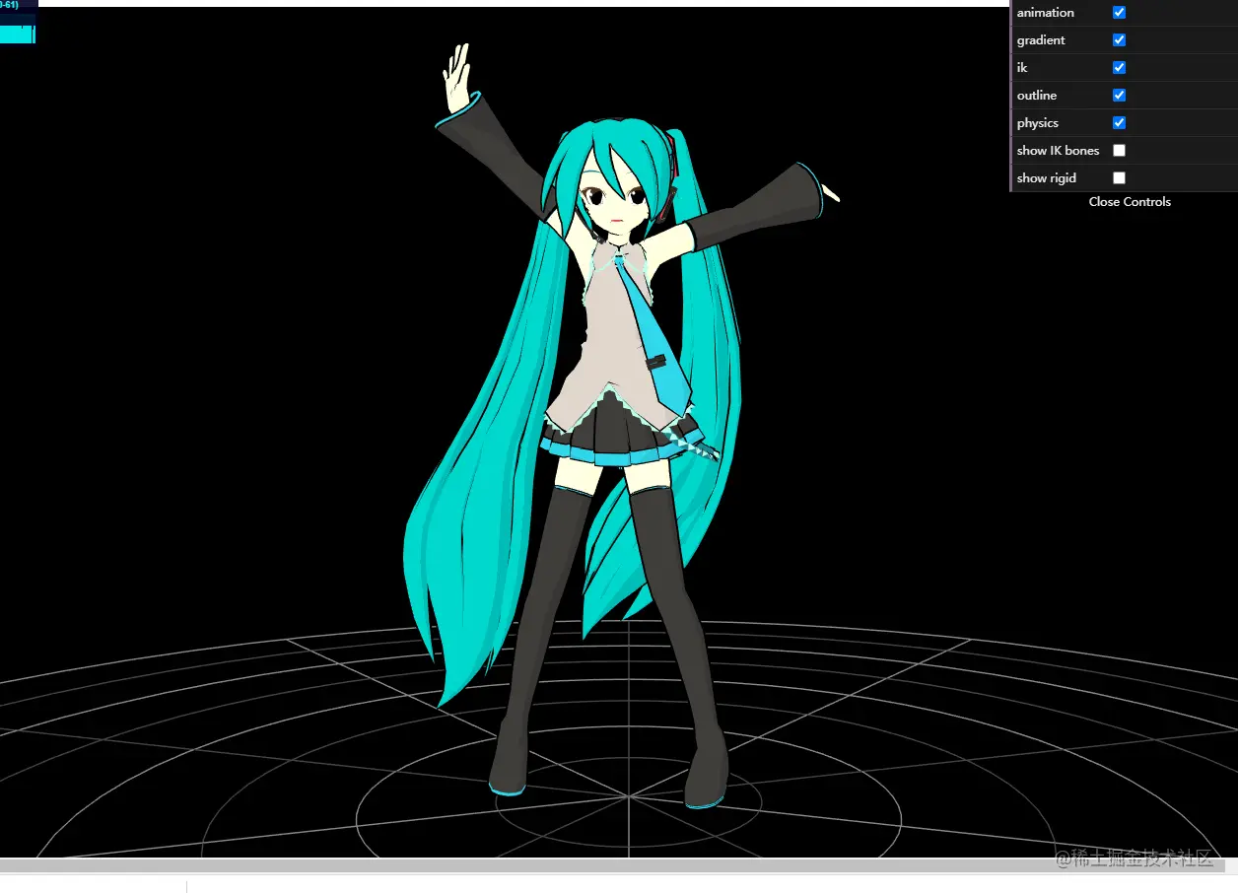Click the FPS stats panel
Image resolution: width=1238 pixels, height=893 pixels.
(x=18, y=22)
